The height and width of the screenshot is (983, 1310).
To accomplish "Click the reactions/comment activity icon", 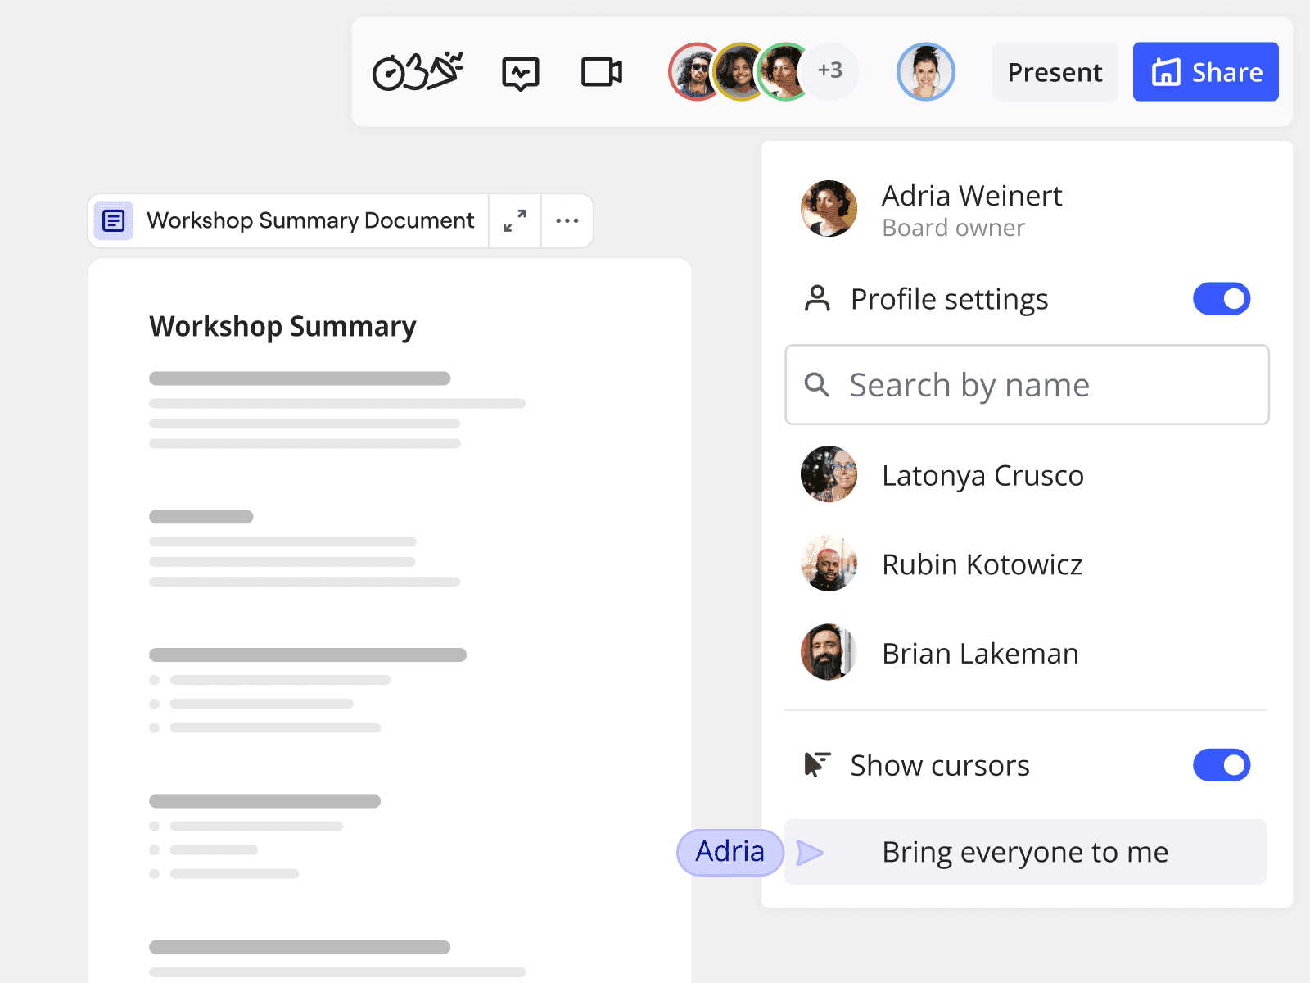I will pos(520,73).
